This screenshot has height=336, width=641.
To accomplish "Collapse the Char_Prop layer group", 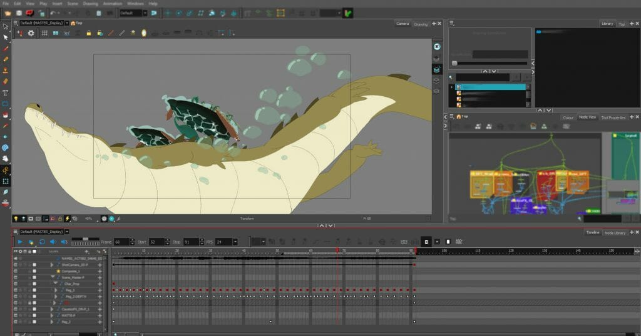I will (x=54, y=284).
